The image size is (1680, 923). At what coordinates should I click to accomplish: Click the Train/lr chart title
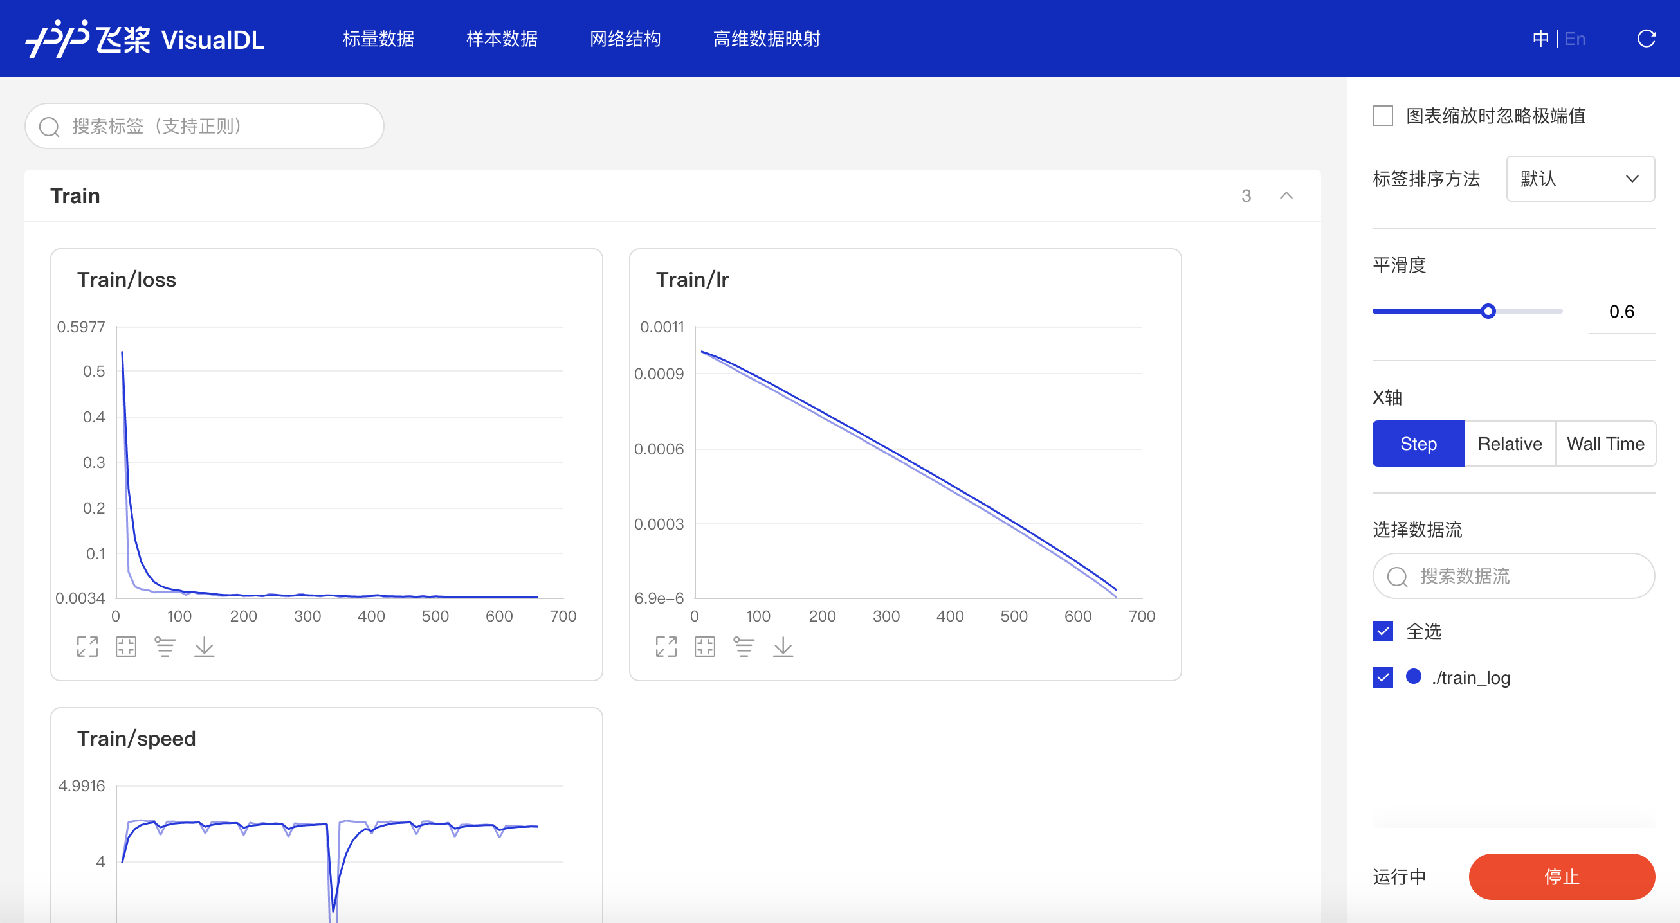coord(692,280)
